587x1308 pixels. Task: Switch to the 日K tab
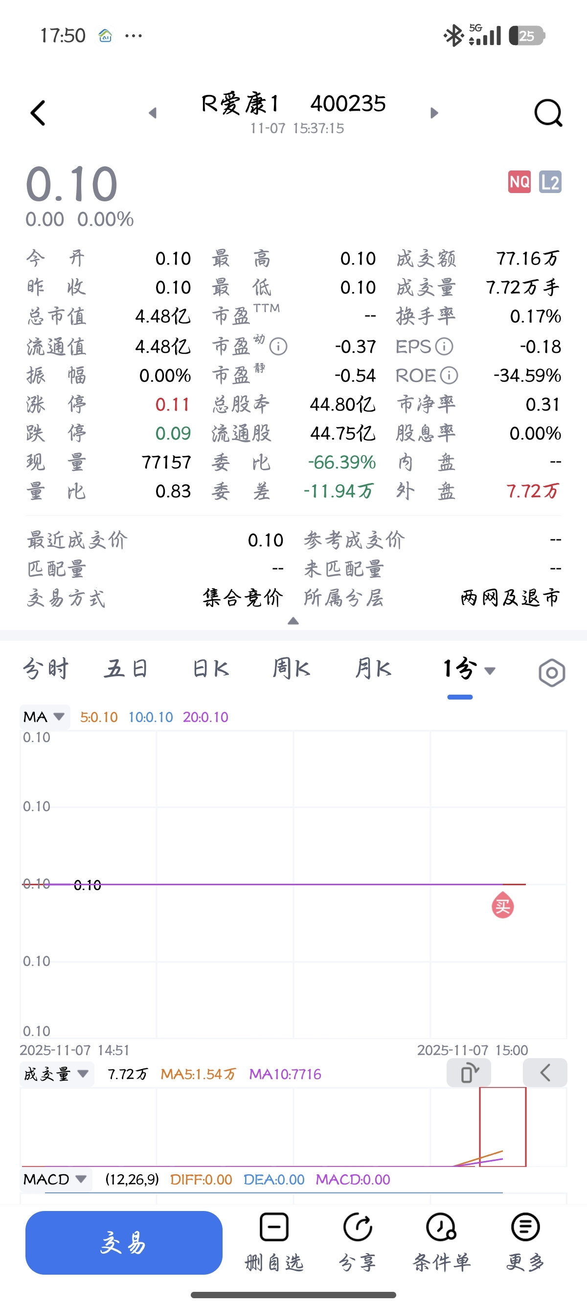tap(211, 669)
